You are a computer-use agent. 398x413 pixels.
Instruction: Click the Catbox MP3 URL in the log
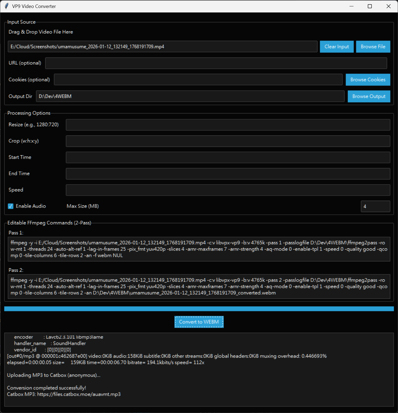[79, 394]
